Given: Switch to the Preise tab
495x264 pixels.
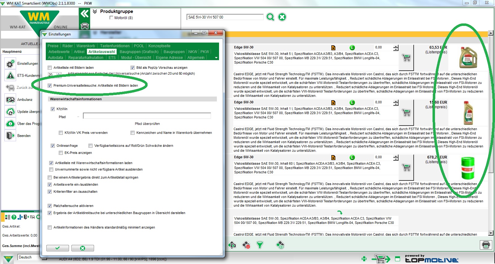Looking at the screenshot, I should click(53, 46).
